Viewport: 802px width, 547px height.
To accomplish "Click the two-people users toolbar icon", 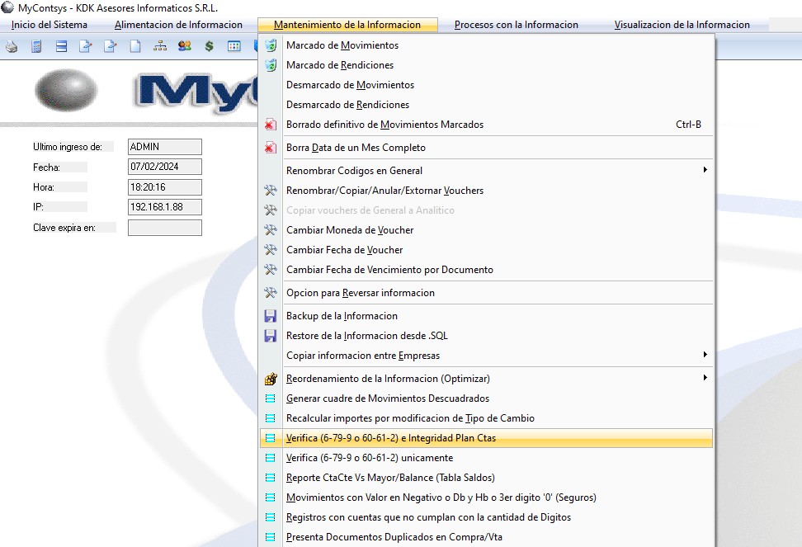I will 185,46.
